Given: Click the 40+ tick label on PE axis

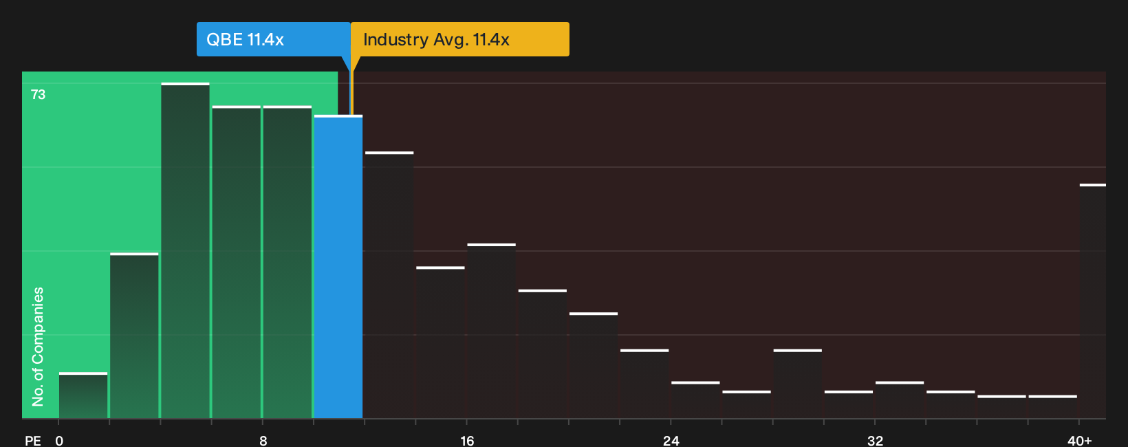Looking at the screenshot, I should pos(1080,440).
